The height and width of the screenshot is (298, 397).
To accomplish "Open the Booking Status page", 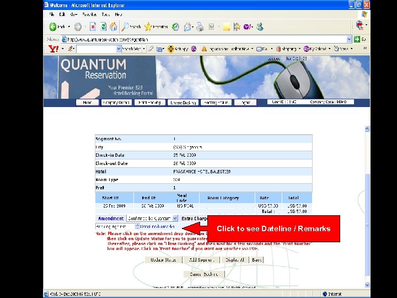I will pos(216,103).
